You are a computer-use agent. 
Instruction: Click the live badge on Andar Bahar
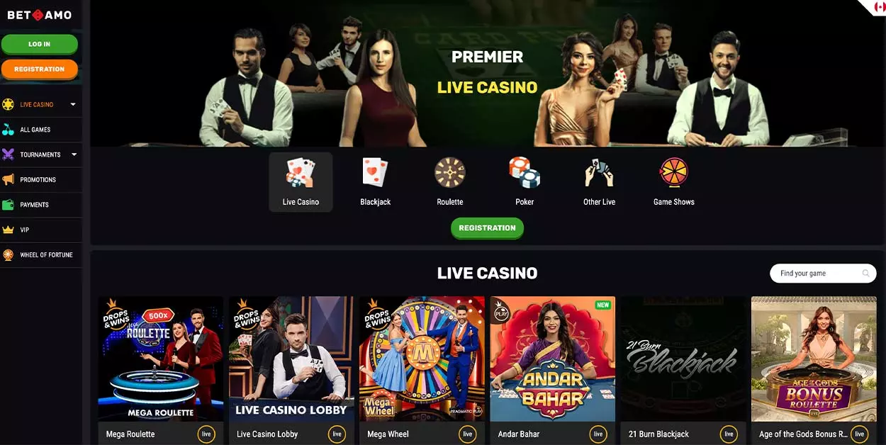point(598,434)
